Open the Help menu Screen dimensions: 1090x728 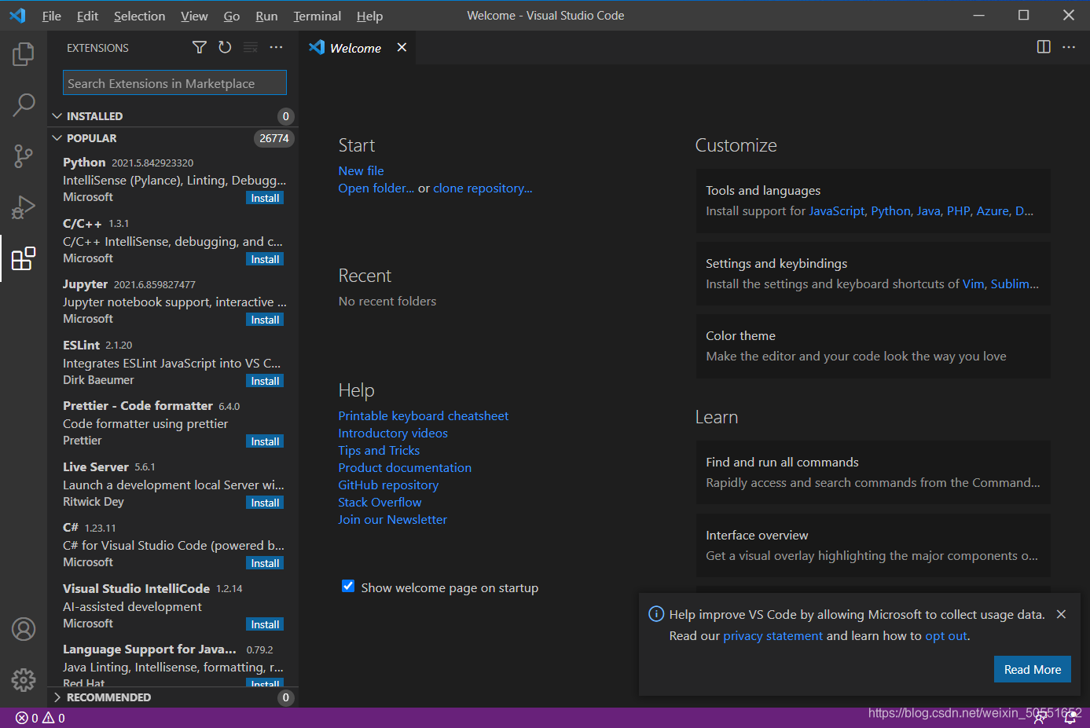[x=369, y=16]
